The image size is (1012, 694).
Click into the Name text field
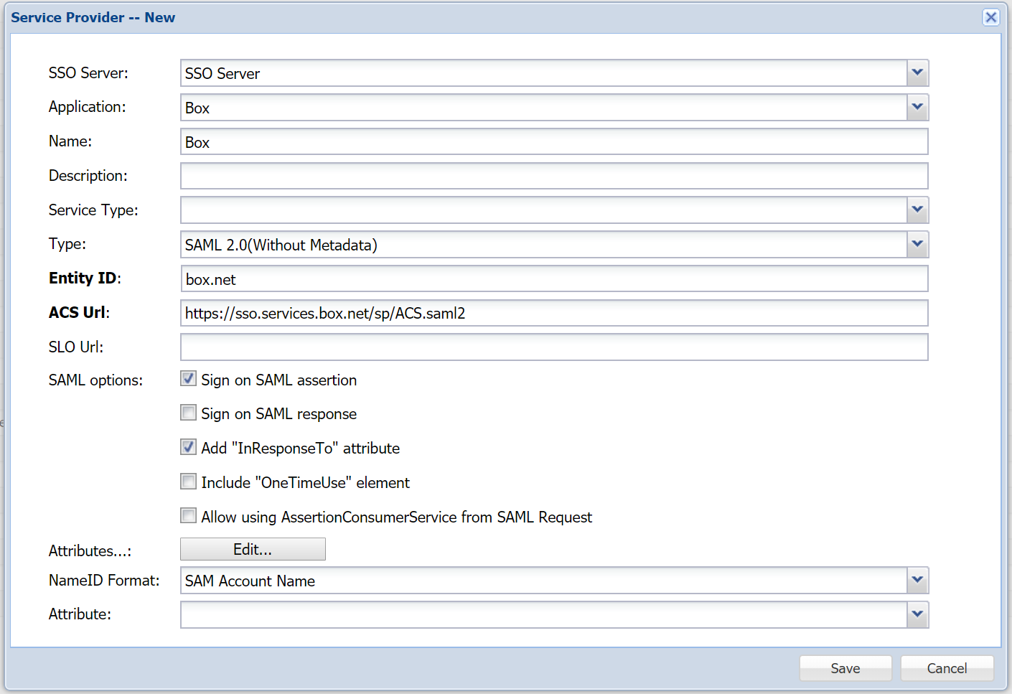pos(553,142)
